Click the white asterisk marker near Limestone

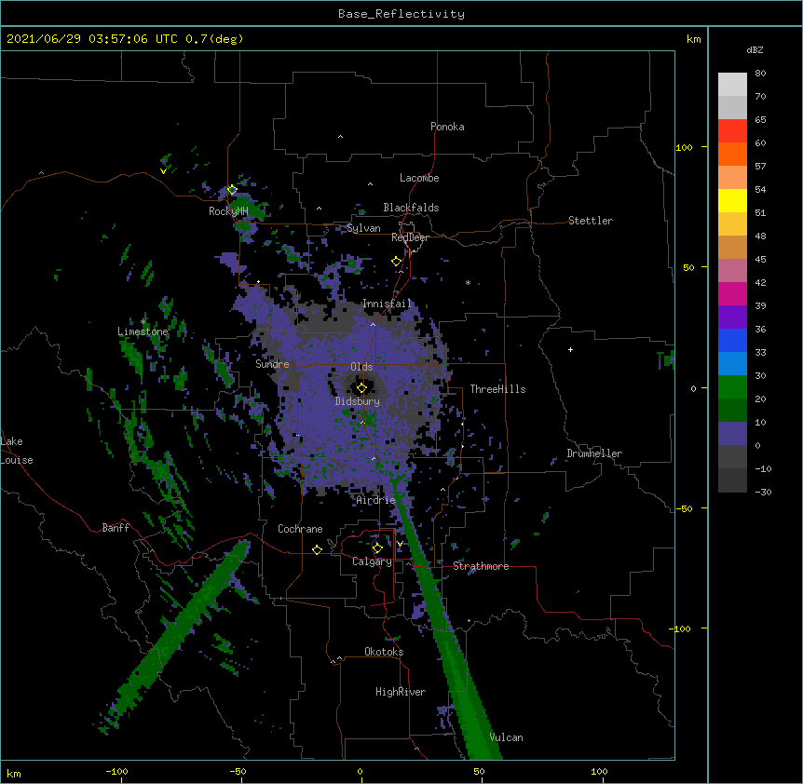point(143,321)
